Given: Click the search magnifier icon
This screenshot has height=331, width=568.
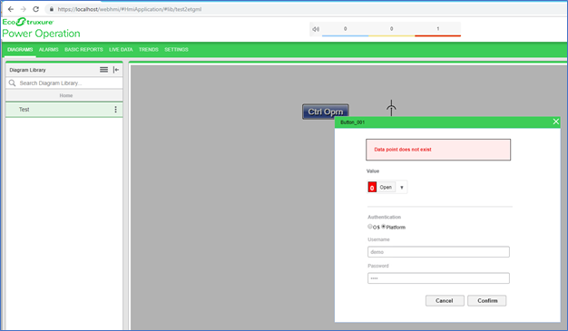Looking at the screenshot, I should (13, 83).
